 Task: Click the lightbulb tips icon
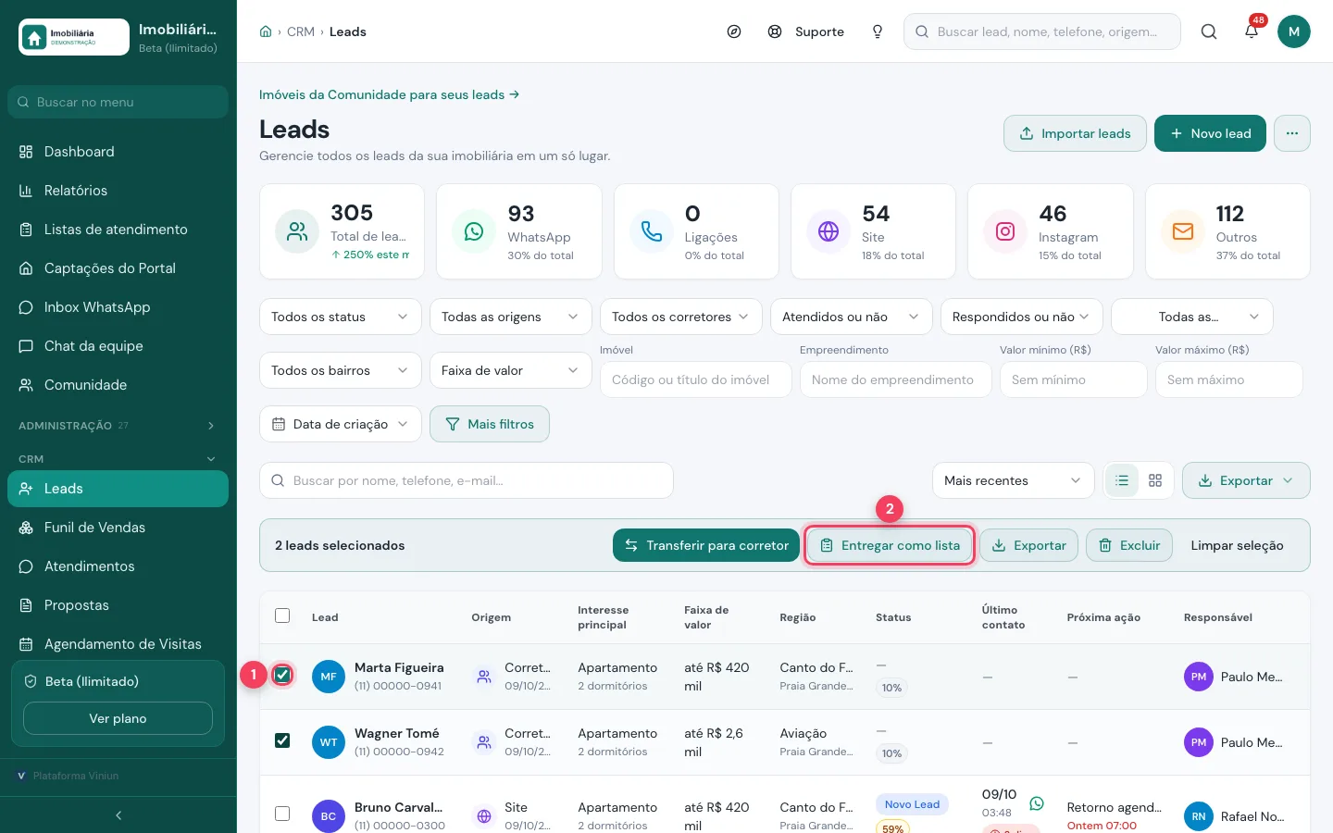click(878, 31)
